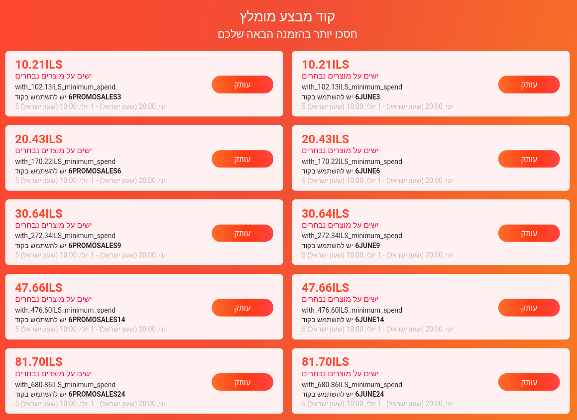Screen dimensions: 577x420
Task: Click the 6JUNE9 code text
Action: pos(367,246)
